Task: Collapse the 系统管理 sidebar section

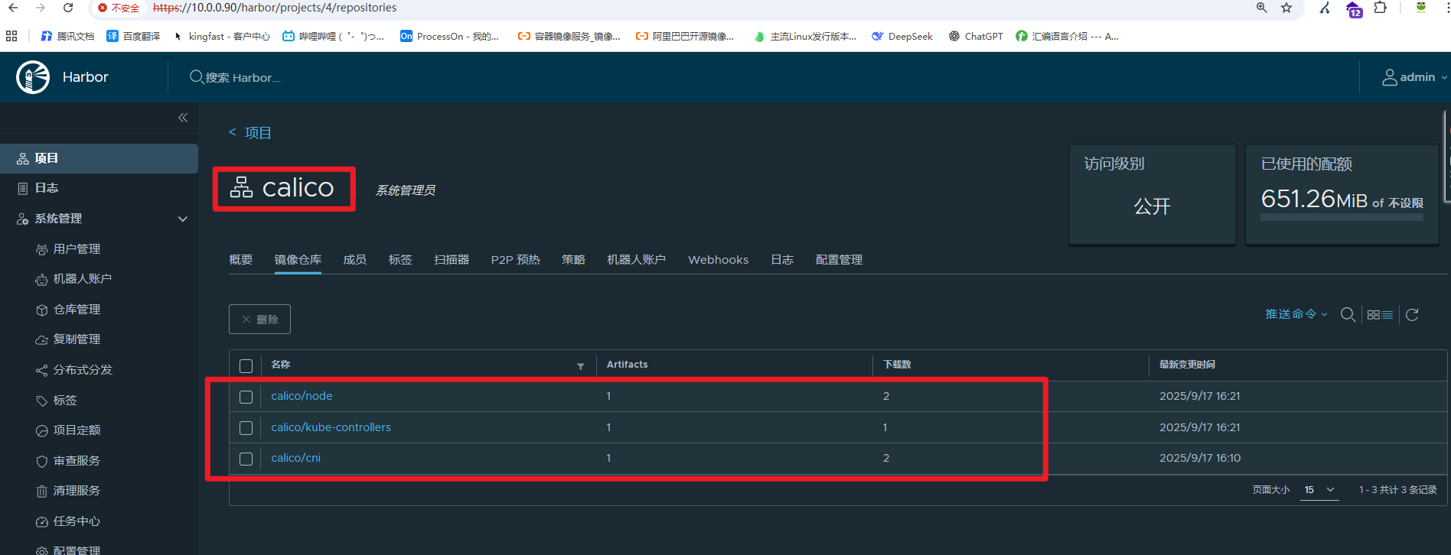Action: (183, 219)
